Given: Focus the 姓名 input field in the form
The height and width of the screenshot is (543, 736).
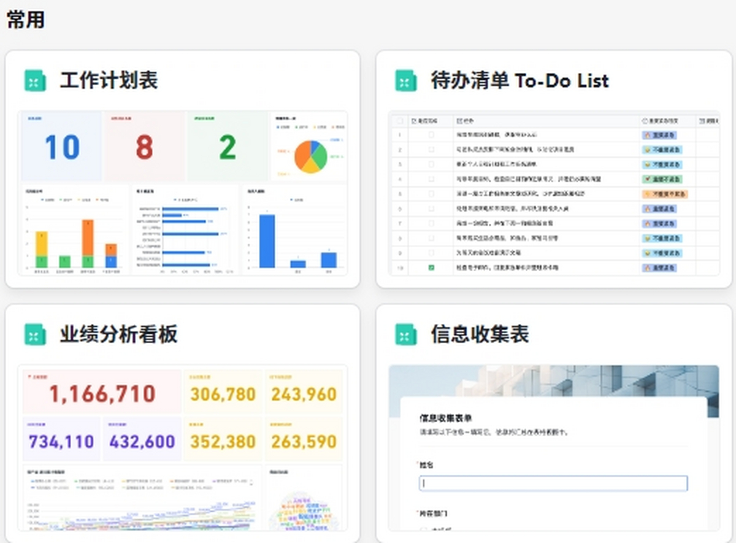Looking at the screenshot, I should [553, 483].
